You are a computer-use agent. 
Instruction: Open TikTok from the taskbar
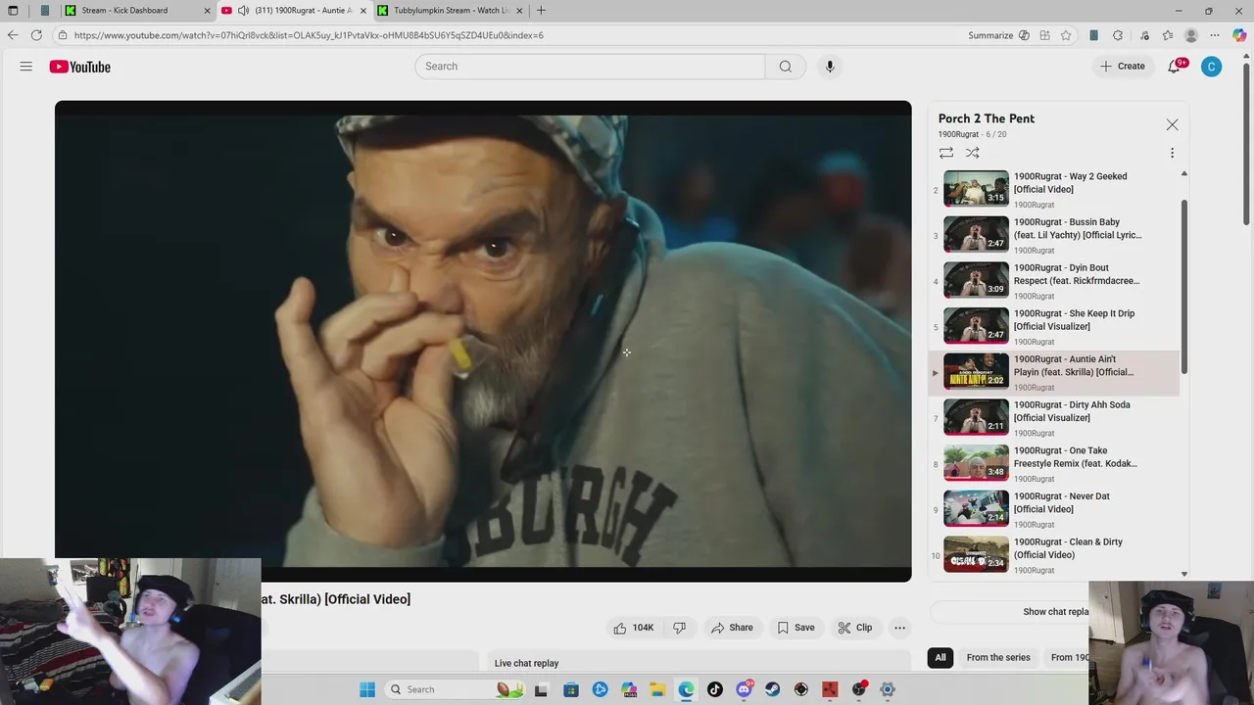pyautogui.click(x=715, y=689)
